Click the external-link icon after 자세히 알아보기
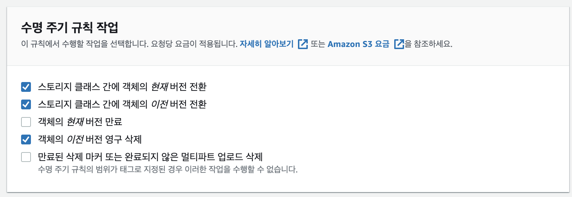This screenshot has height=197, width=572. pyautogui.click(x=303, y=44)
